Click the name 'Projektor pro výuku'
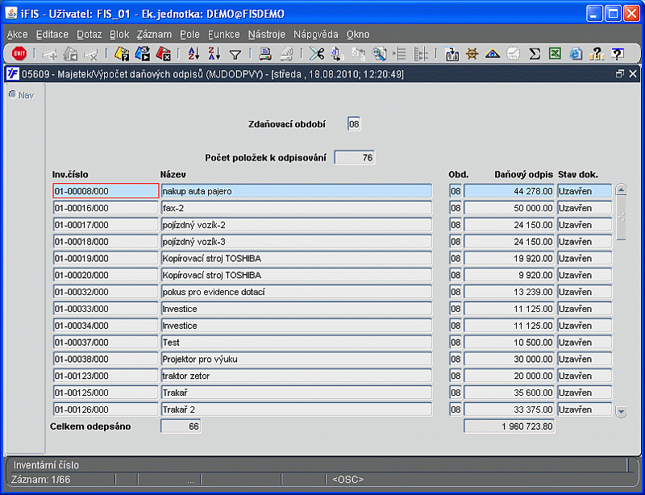645x495 pixels. 296,360
